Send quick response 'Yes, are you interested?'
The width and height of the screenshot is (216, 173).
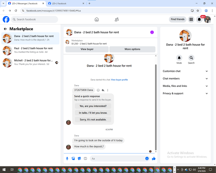tap(93, 106)
